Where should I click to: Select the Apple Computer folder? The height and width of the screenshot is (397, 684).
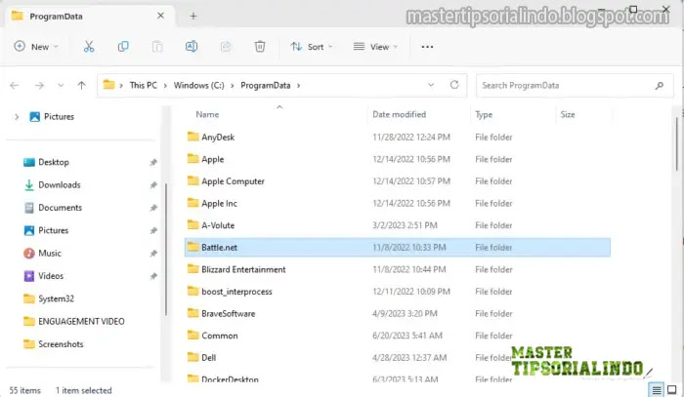[x=398, y=181]
